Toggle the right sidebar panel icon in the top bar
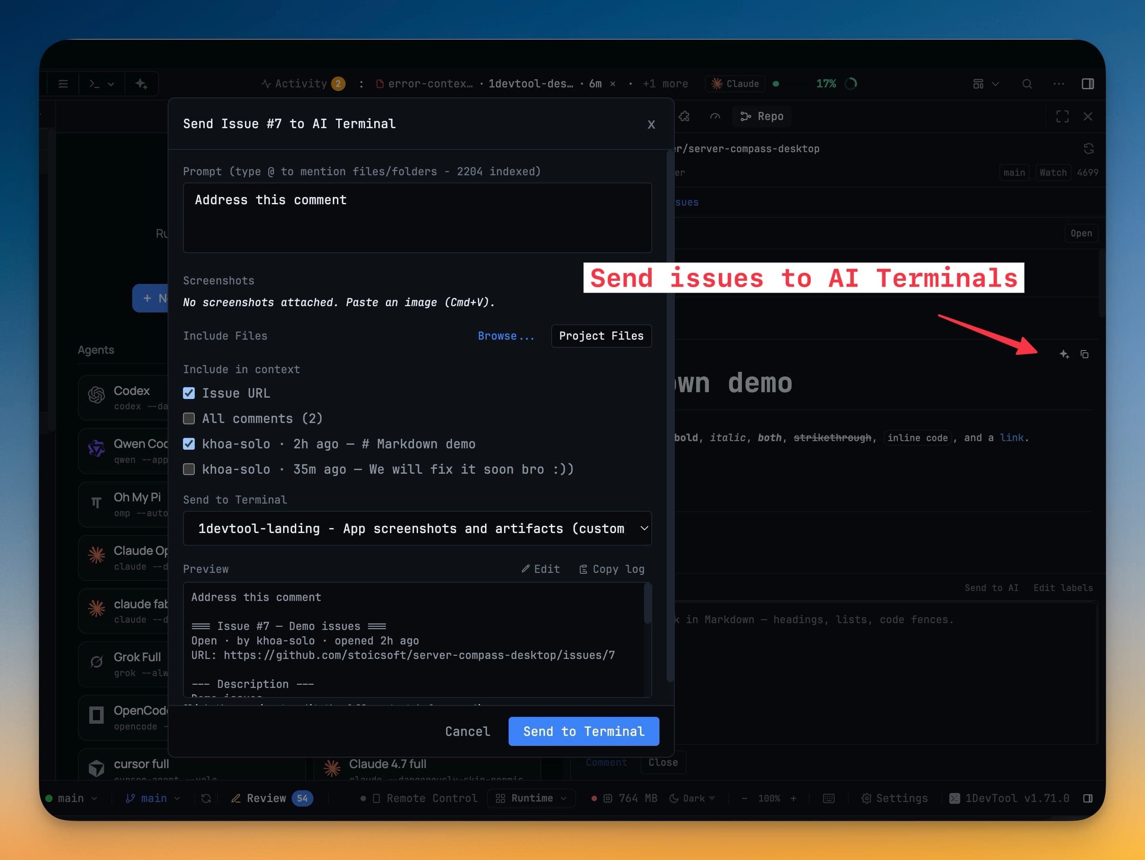 point(1087,84)
